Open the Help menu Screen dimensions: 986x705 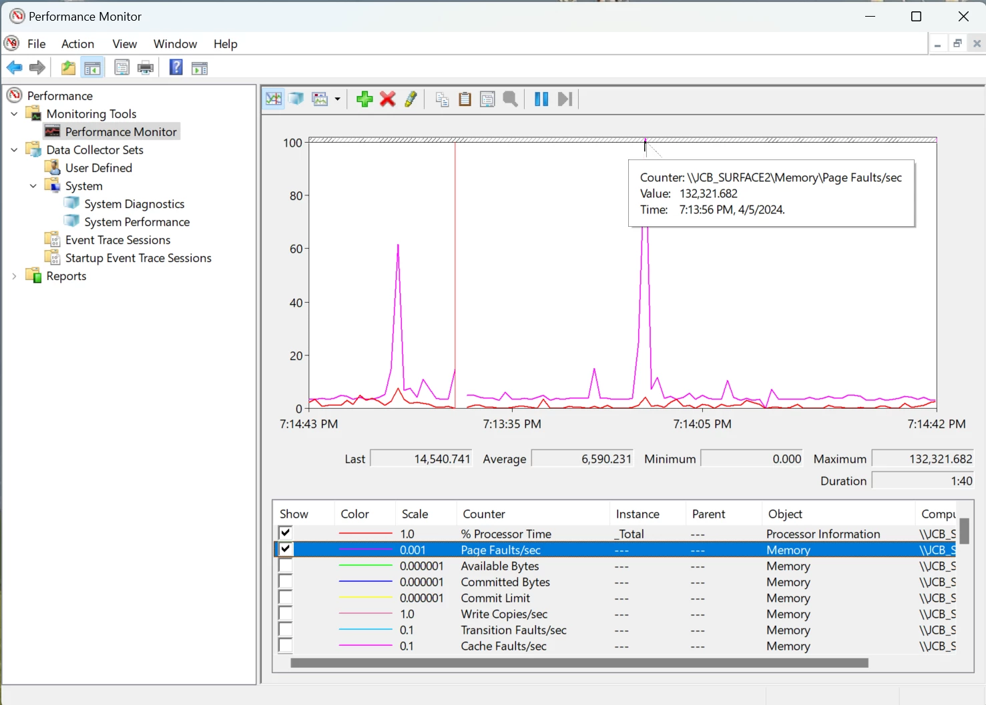(x=226, y=44)
